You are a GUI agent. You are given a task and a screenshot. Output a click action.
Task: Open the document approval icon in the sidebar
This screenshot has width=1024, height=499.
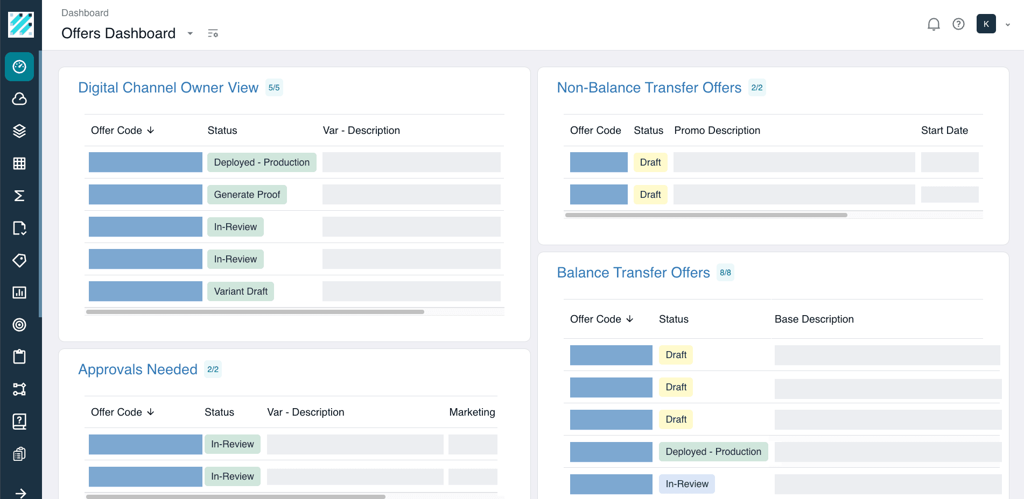[x=19, y=228]
